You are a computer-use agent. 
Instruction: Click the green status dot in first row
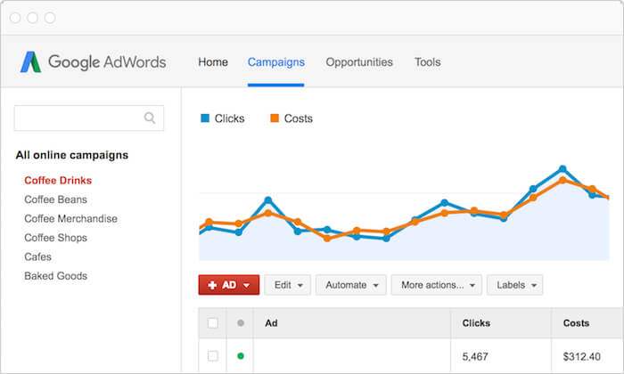(x=241, y=355)
